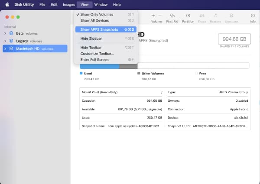Screen dimensions: 260x184
Task: Close the Disk Utility window
Action: click(7, 17)
